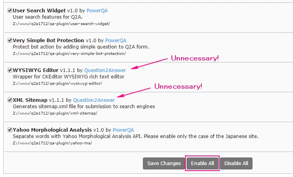Click the Very Simple Bot Protection title
The width and height of the screenshot is (293, 177).
[48, 40]
